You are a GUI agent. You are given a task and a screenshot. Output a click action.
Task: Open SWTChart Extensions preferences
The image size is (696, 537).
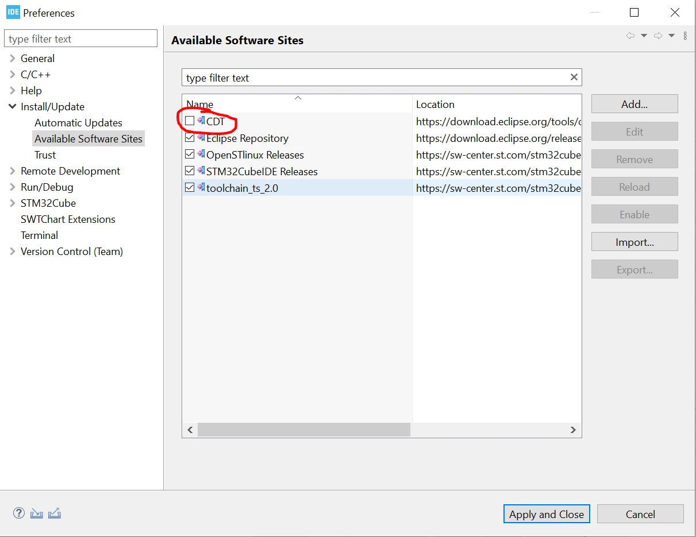click(x=68, y=219)
